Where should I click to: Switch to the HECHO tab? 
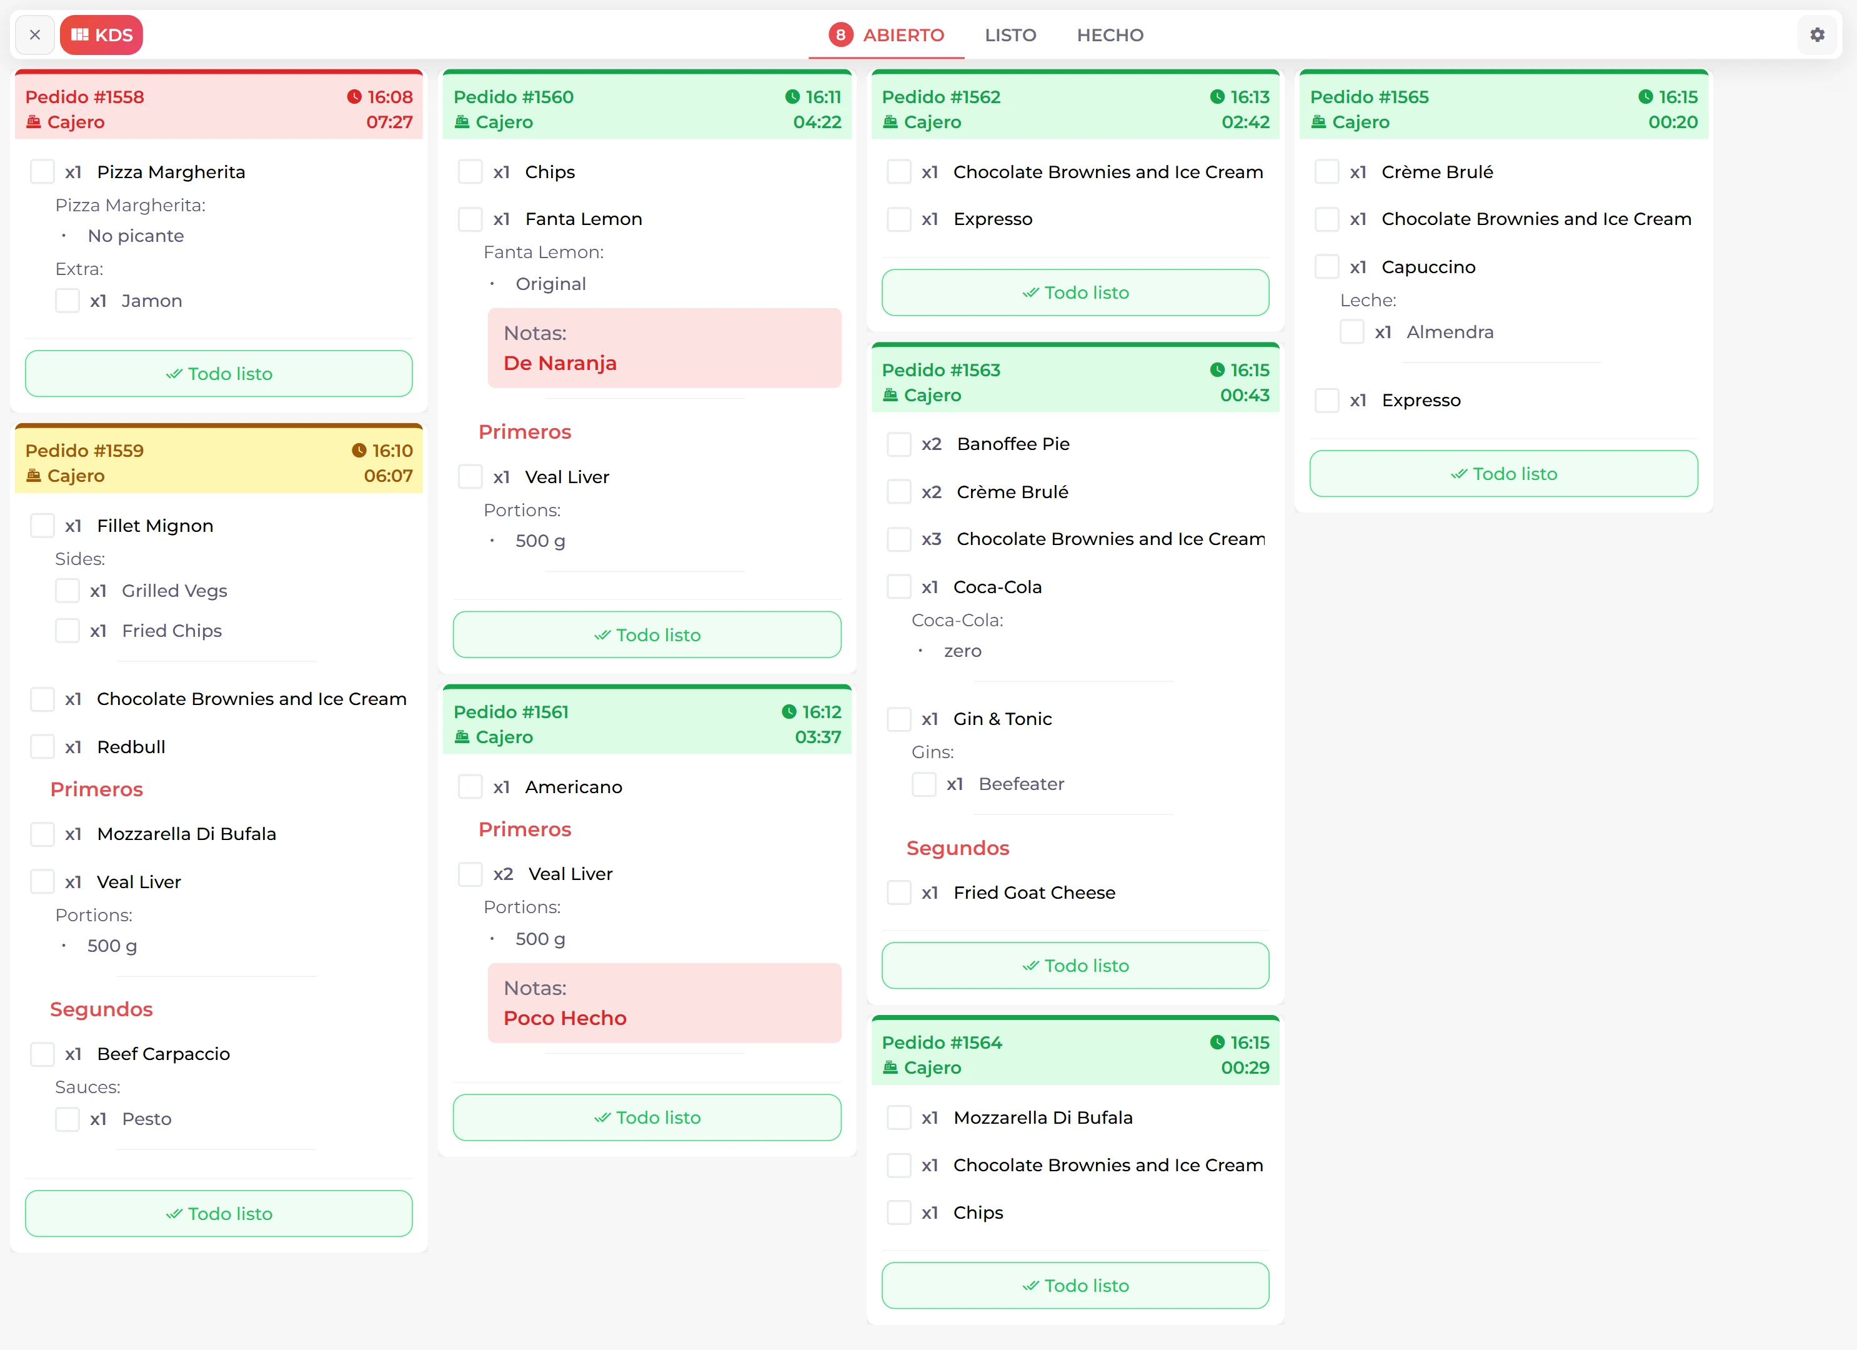pos(1110,34)
